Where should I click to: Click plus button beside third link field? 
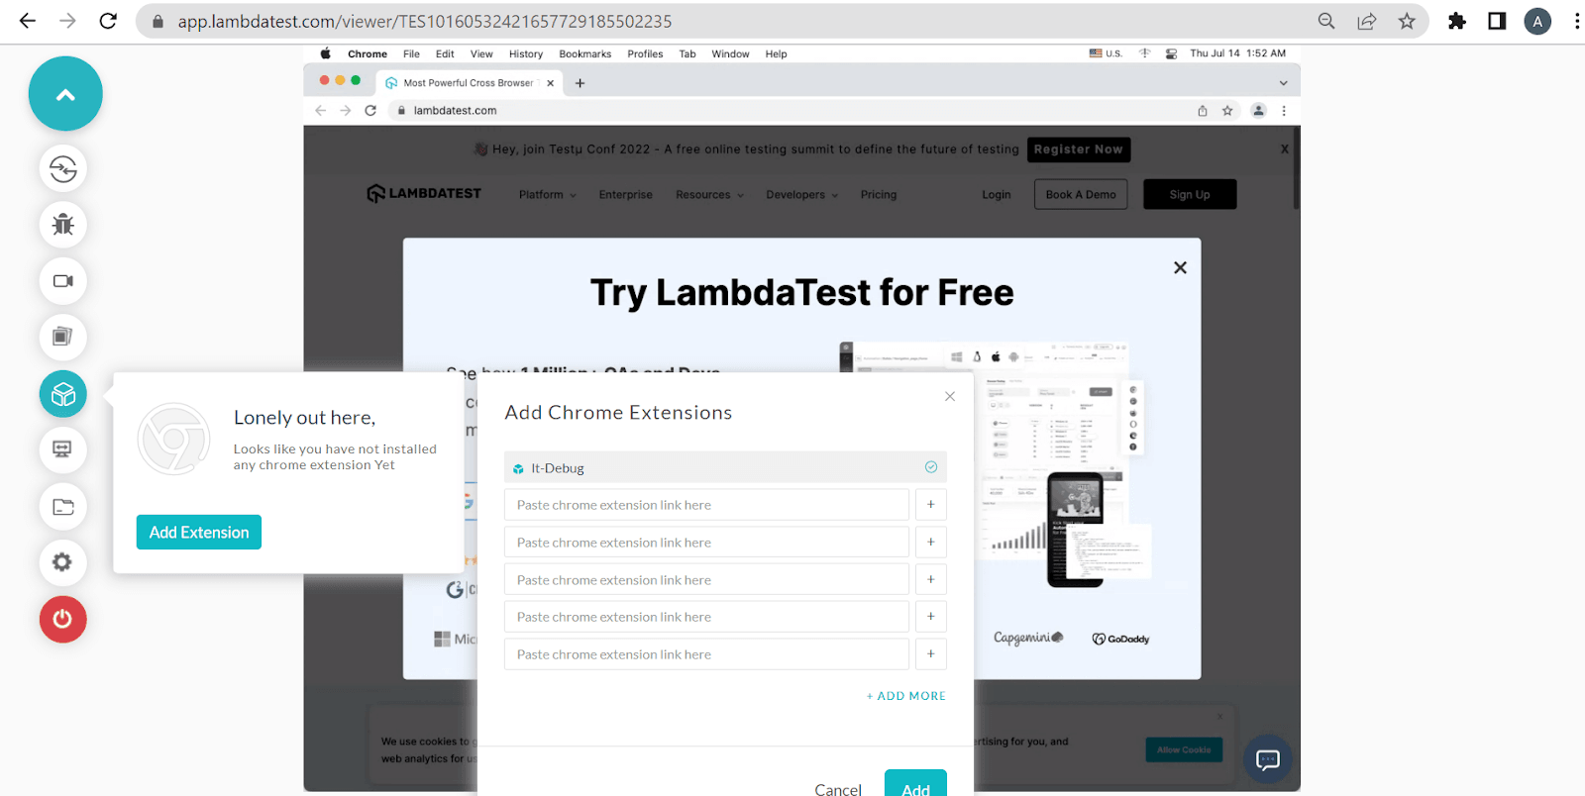coord(931,580)
